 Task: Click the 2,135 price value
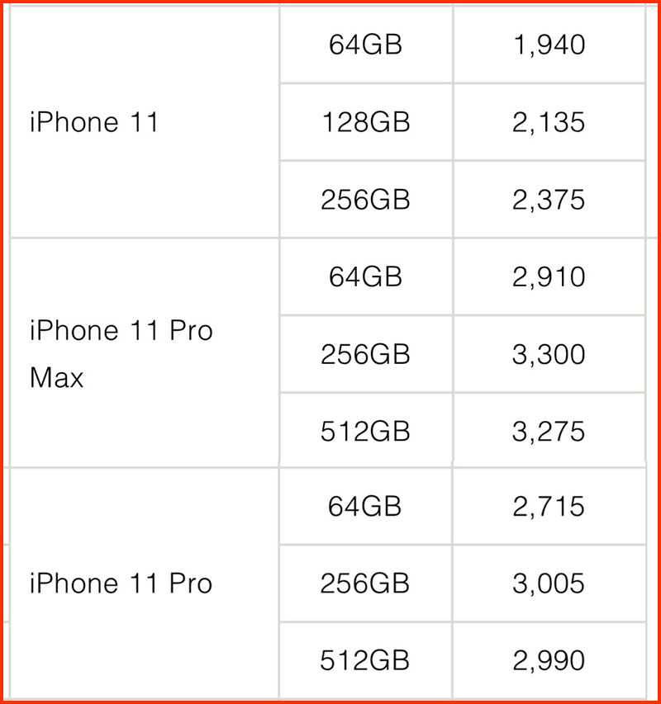[549, 122]
